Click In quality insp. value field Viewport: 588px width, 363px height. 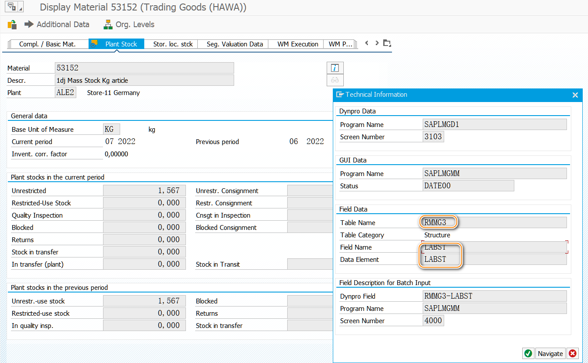point(144,325)
